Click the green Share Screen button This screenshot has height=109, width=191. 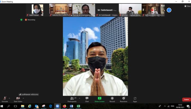(100, 99)
